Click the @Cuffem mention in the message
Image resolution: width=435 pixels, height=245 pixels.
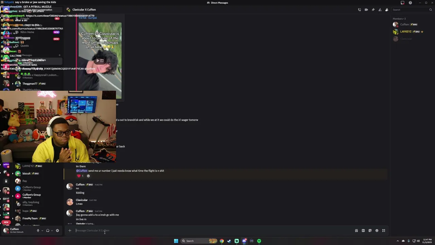[x=82, y=171]
